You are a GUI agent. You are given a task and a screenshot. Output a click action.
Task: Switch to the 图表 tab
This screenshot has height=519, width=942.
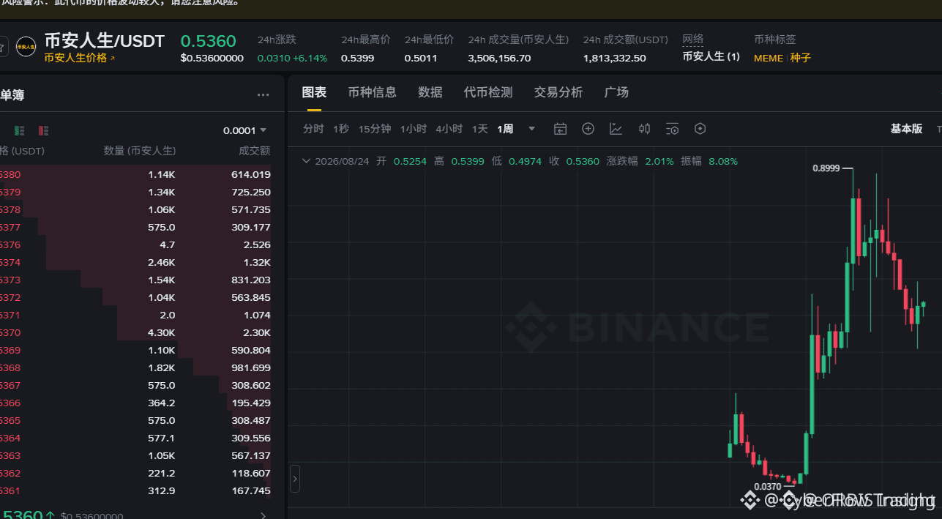tap(314, 92)
